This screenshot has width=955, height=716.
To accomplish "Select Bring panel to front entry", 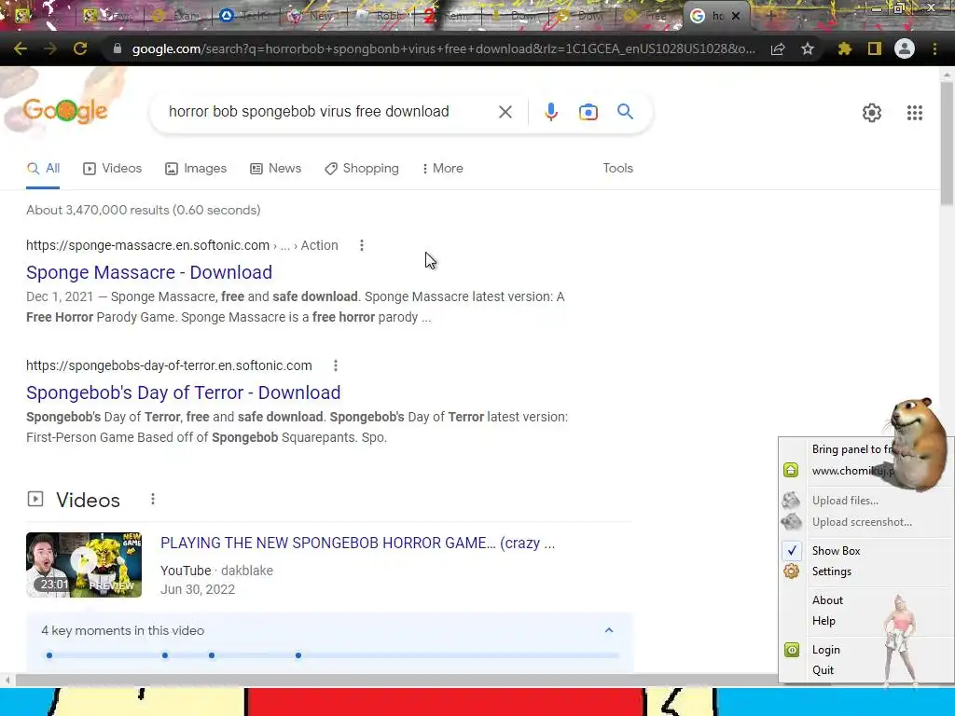I will (x=851, y=449).
